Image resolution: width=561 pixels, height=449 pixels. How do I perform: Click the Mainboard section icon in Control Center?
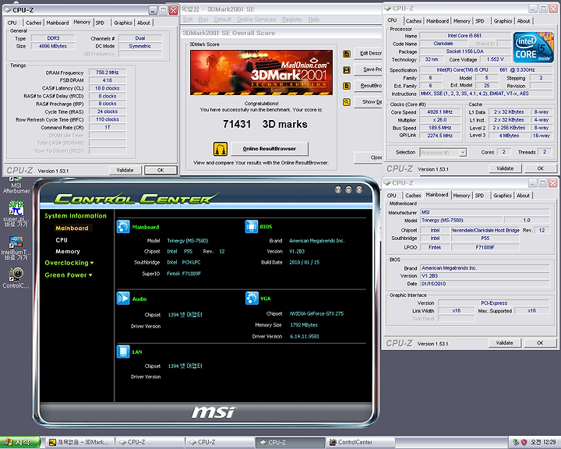pyautogui.click(x=123, y=227)
